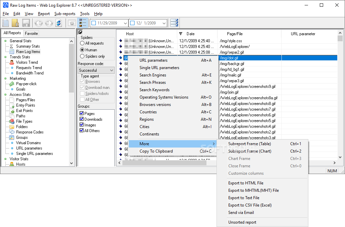Image resolution: width=345 pixels, height=227 pixels.
Task: Click the Folders icon in tree
Action: click(12, 127)
